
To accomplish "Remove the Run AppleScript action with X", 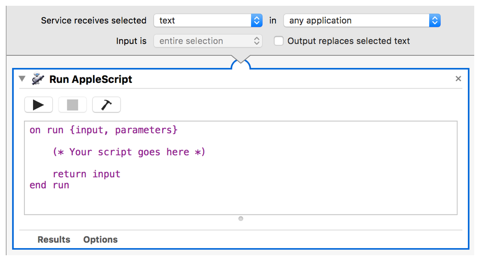I will (458, 79).
